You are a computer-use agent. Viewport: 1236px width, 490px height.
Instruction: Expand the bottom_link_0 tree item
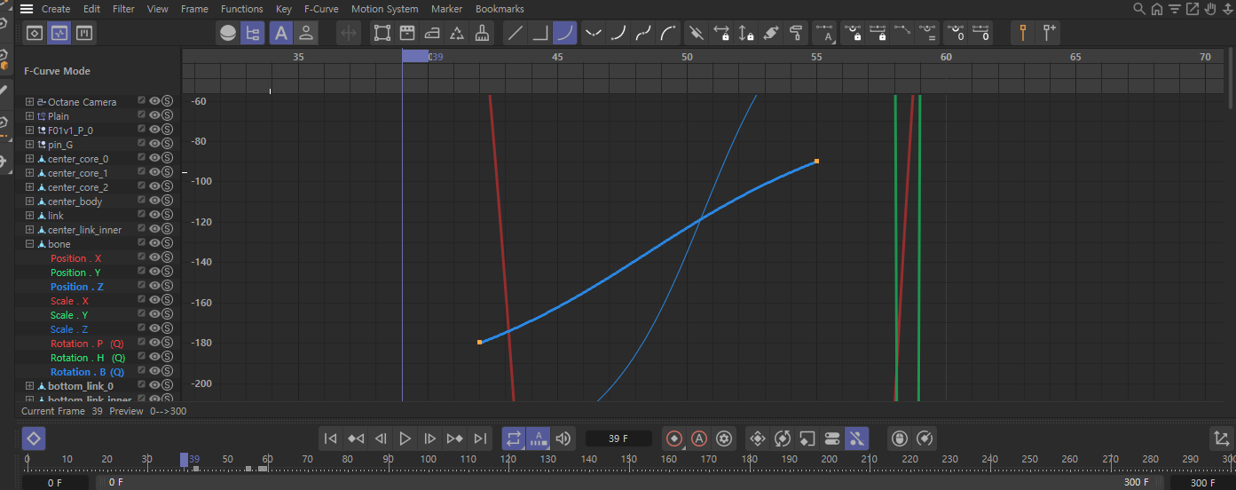pos(29,386)
